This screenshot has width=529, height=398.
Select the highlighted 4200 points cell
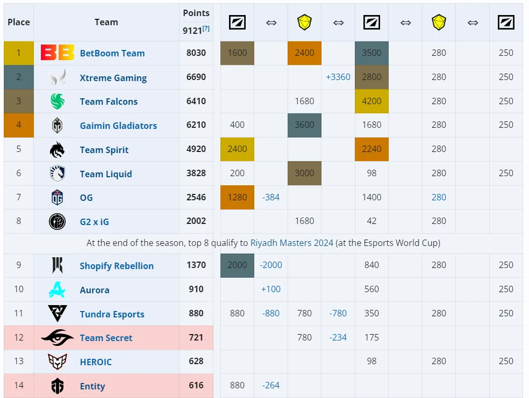point(371,101)
